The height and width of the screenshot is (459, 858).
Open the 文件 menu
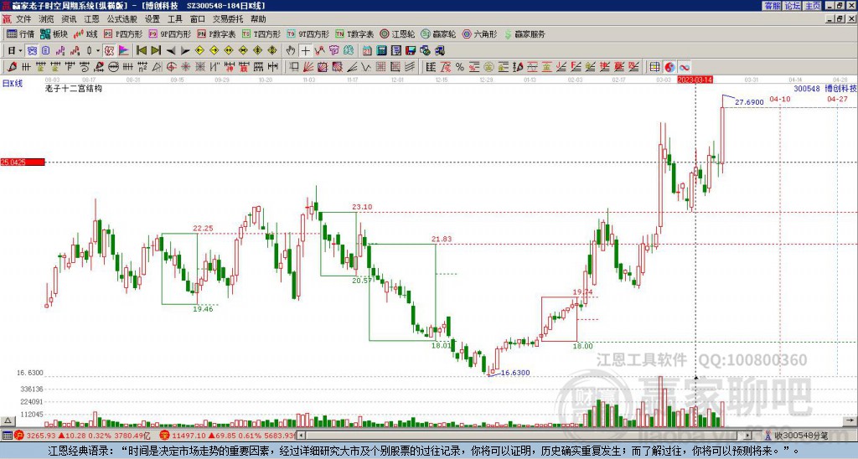[x=23, y=19]
